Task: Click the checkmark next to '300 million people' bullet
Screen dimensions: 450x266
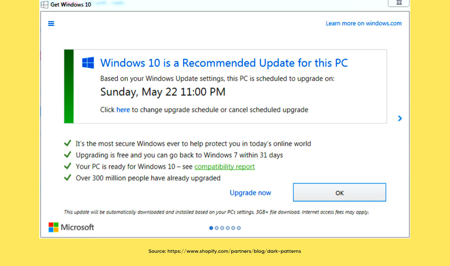Action: pos(67,177)
